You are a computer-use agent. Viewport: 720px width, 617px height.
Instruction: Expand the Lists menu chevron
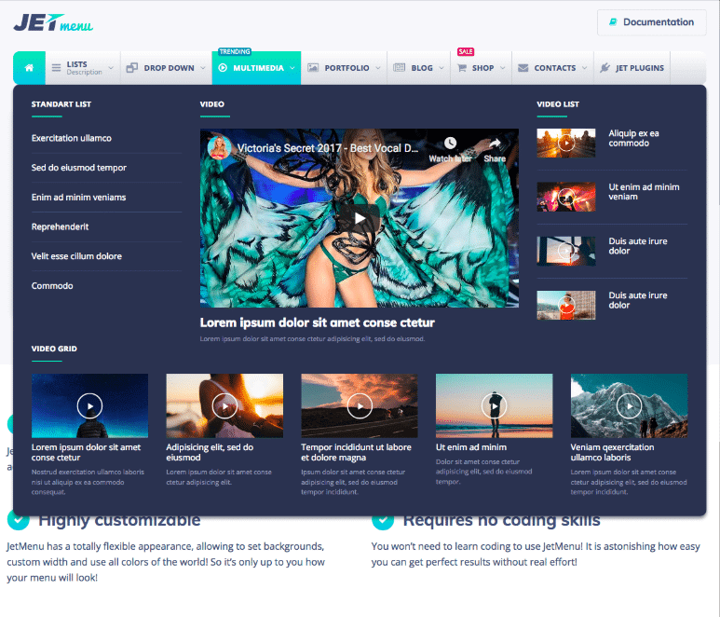(x=111, y=68)
